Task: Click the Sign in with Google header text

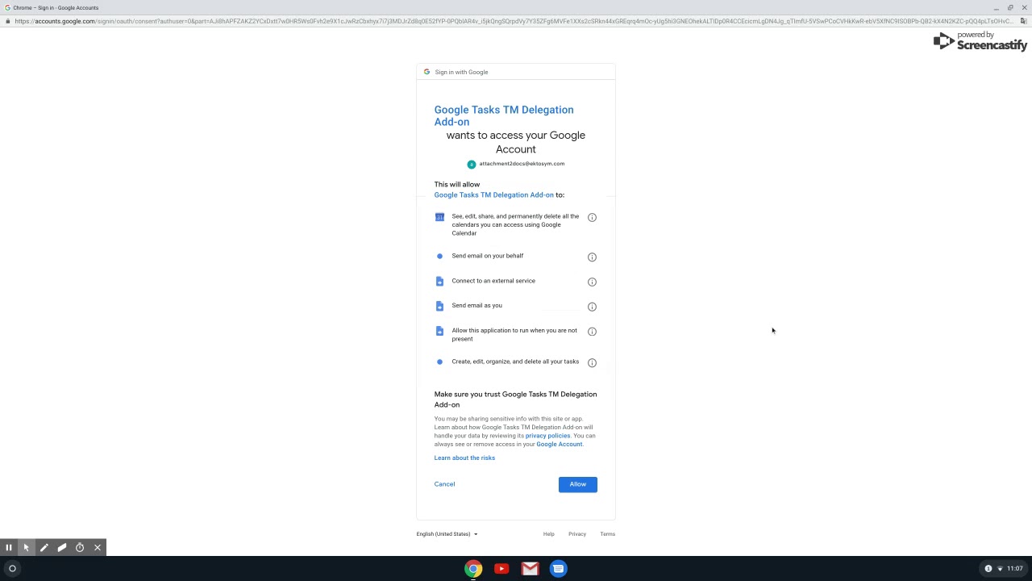Action: point(461,72)
